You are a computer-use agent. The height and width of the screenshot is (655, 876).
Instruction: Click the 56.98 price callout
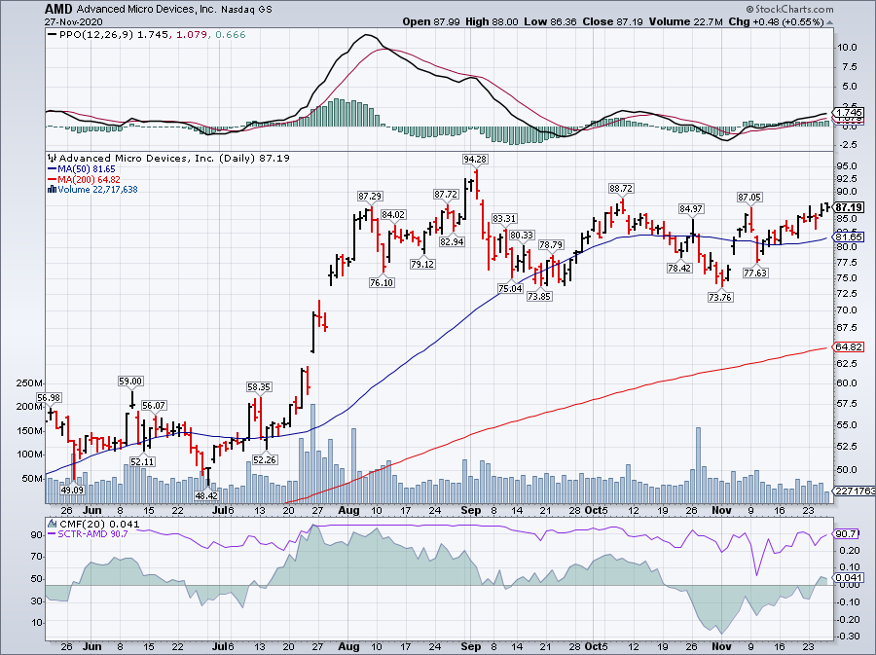point(49,398)
